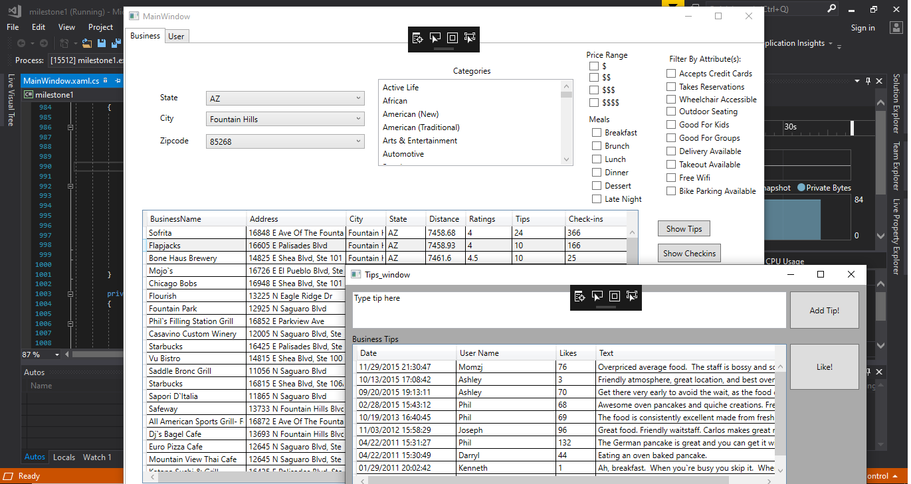Screen dimensions: 911x484
Task: Click Business Tips horizontal scrollbar
Action: coord(567,480)
